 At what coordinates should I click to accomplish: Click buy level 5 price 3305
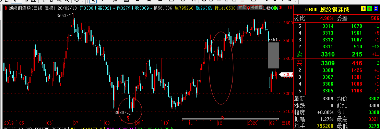(x=328, y=91)
